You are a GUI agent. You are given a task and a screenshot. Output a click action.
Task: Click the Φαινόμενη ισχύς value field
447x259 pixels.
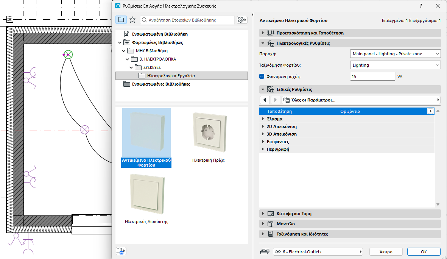click(372, 76)
